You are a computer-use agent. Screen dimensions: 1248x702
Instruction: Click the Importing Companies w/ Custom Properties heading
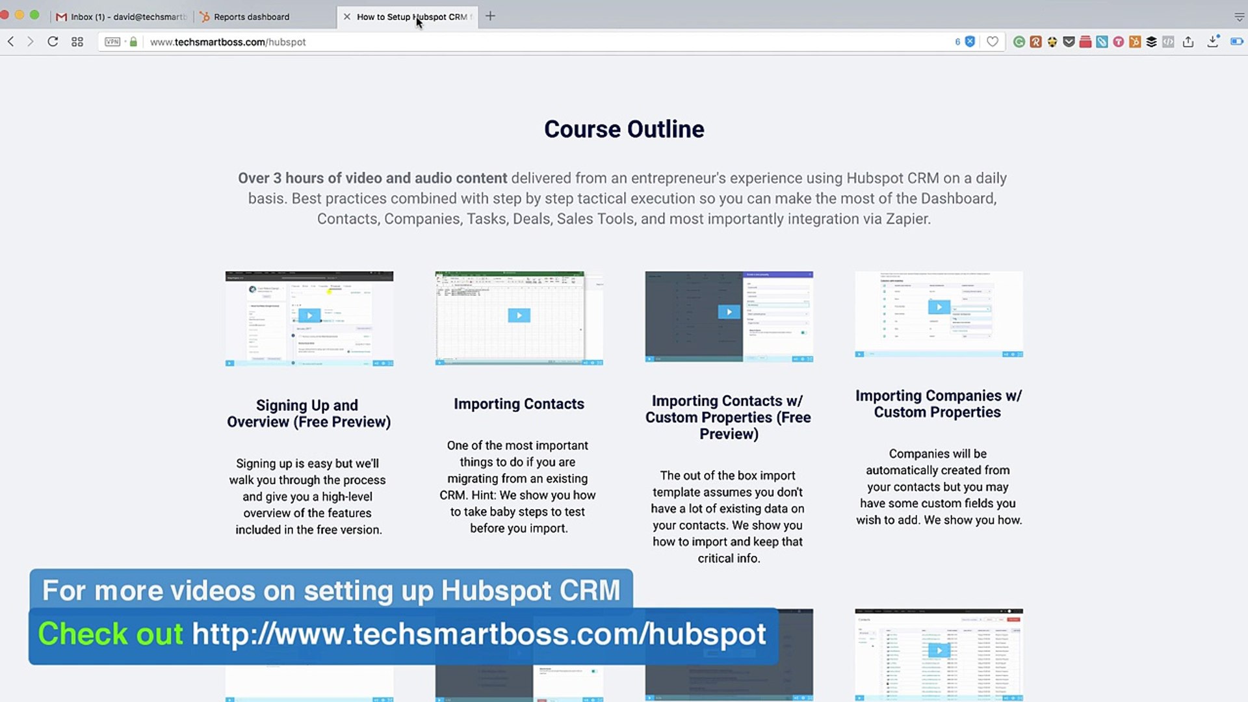click(x=938, y=404)
